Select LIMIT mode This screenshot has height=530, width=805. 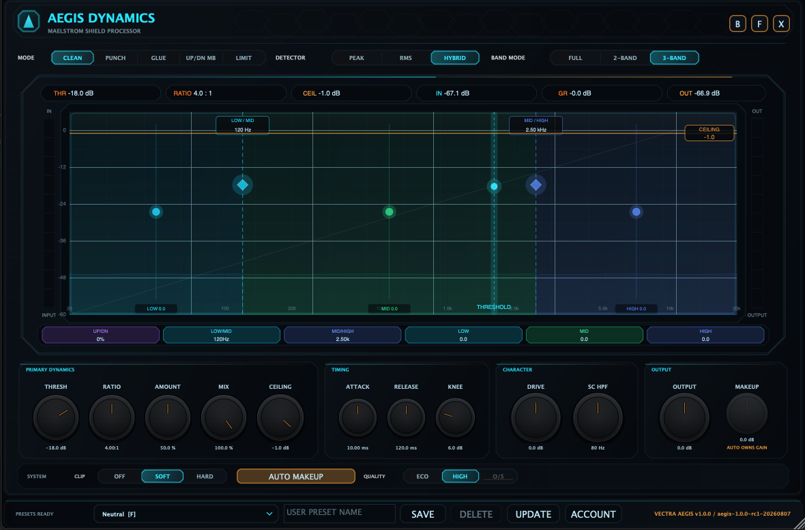(x=244, y=57)
